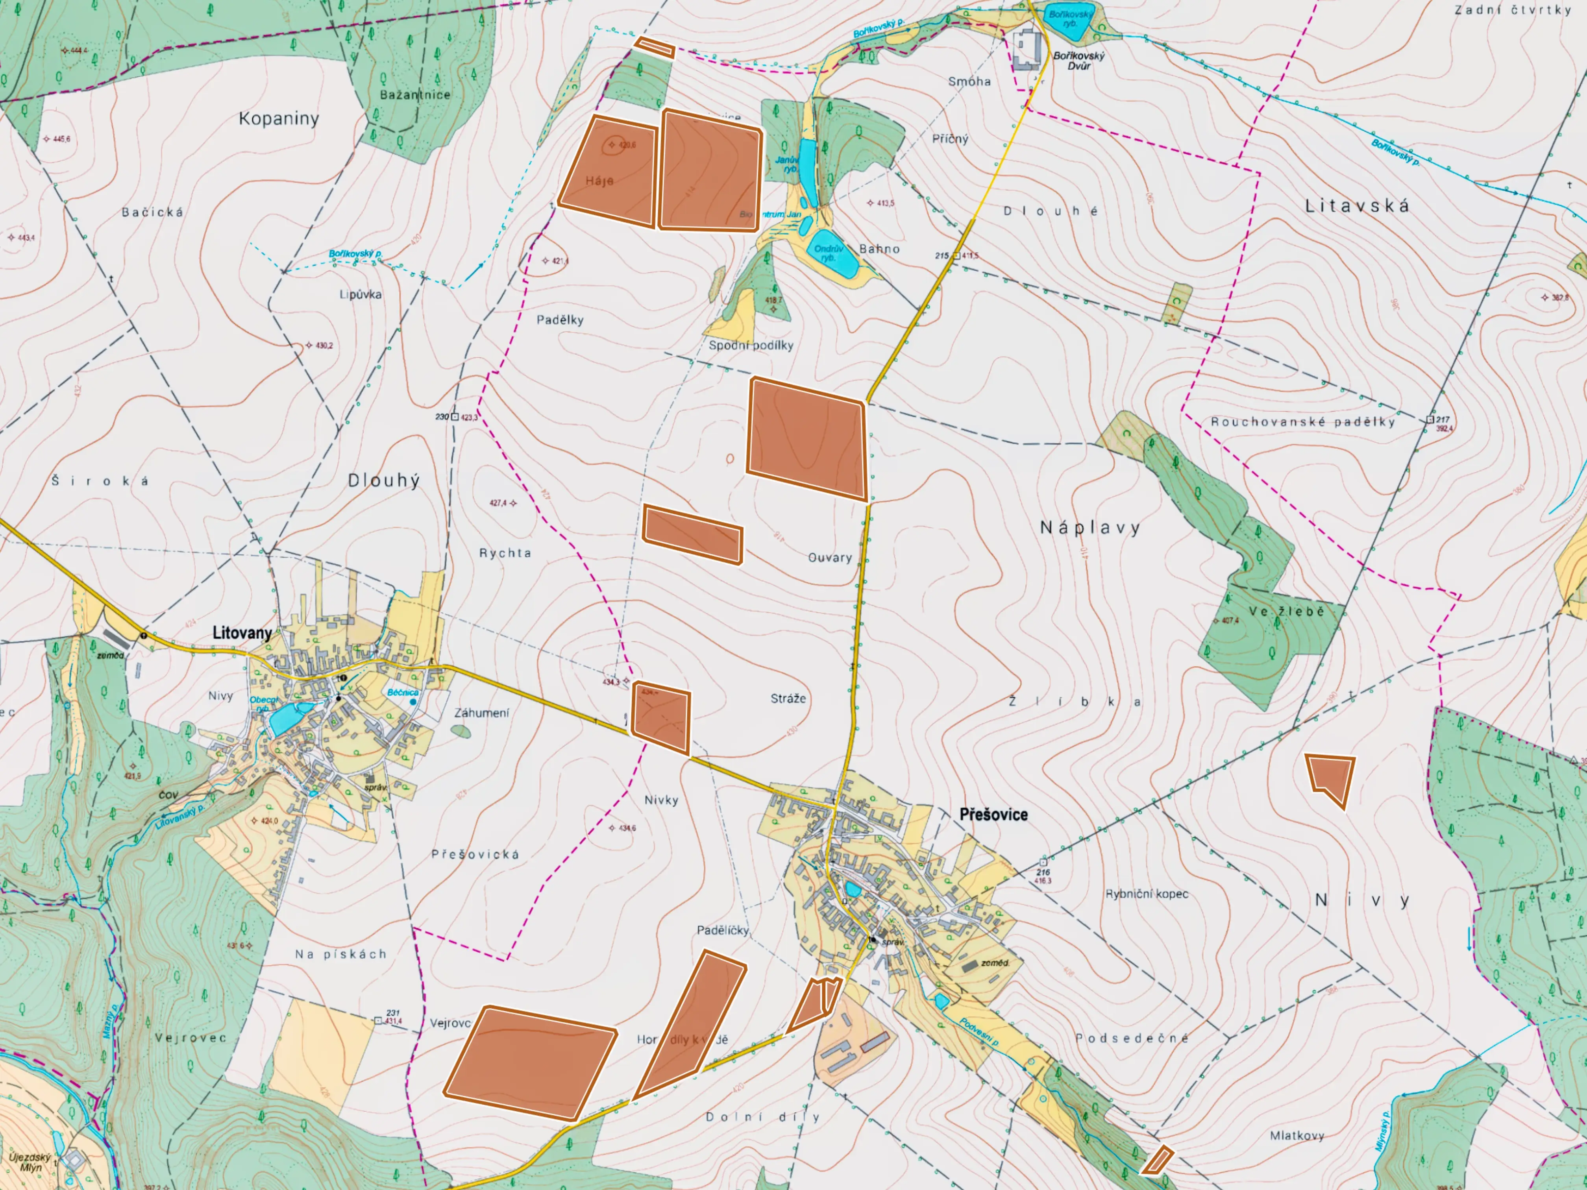1587x1190 pixels.
Task: Click the Ondrův rybník pond
Action: 834,255
